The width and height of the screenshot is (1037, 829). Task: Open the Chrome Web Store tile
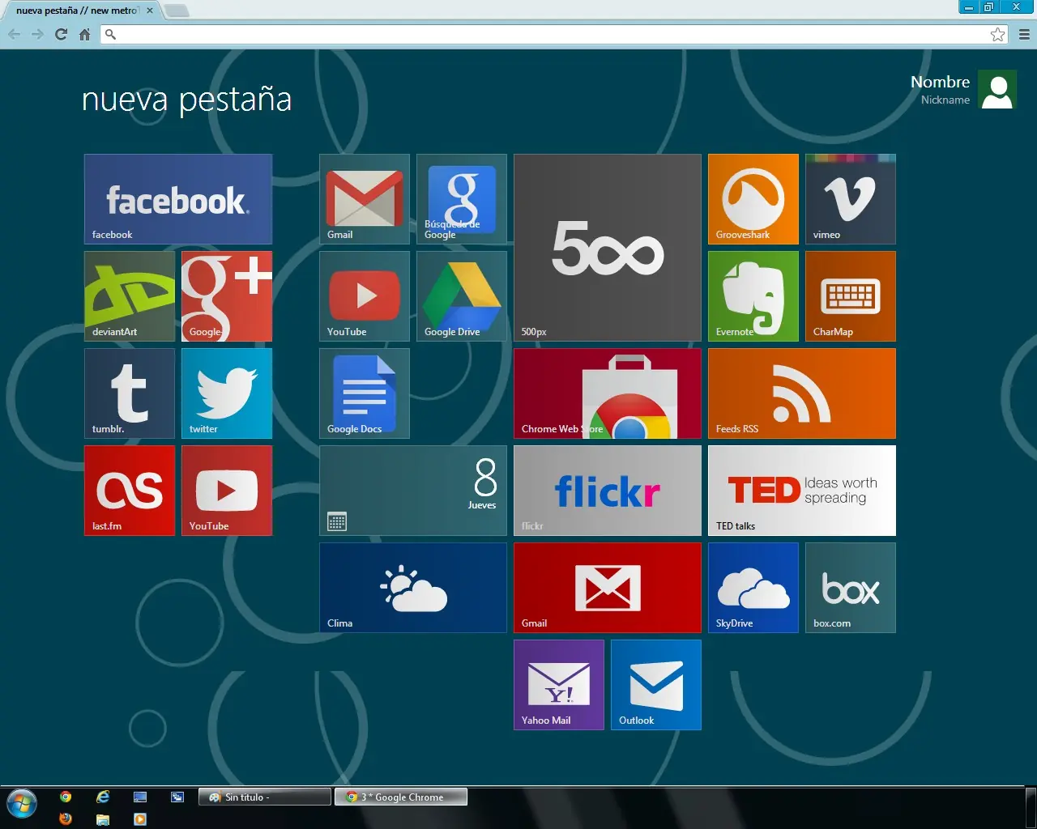(x=608, y=393)
